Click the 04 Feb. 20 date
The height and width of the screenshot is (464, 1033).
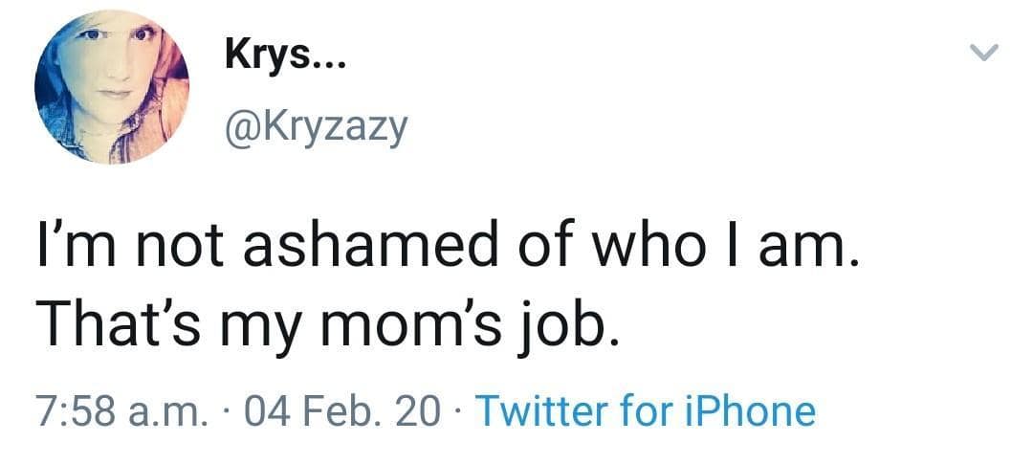(343, 412)
